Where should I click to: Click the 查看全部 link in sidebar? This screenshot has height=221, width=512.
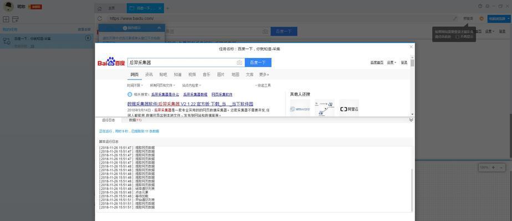[x=84, y=30]
